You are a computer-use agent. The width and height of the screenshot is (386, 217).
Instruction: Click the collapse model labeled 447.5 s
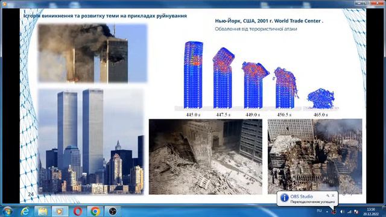point(223,78)
